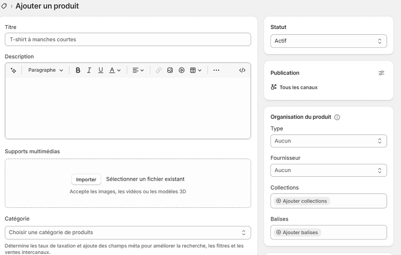Click the Tous les canaux text
Viewport: 401px width, 255px height.
coord(298,87)
